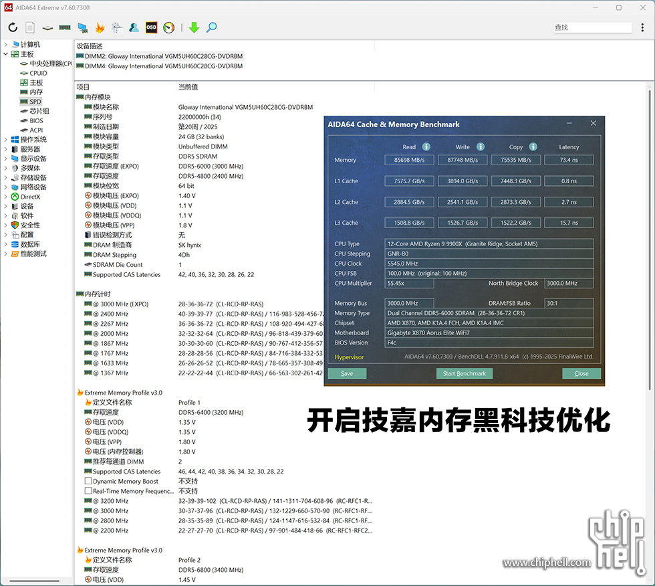655x586 pixels.
Task: Select SPD in the tree
Action: [31, 102]
